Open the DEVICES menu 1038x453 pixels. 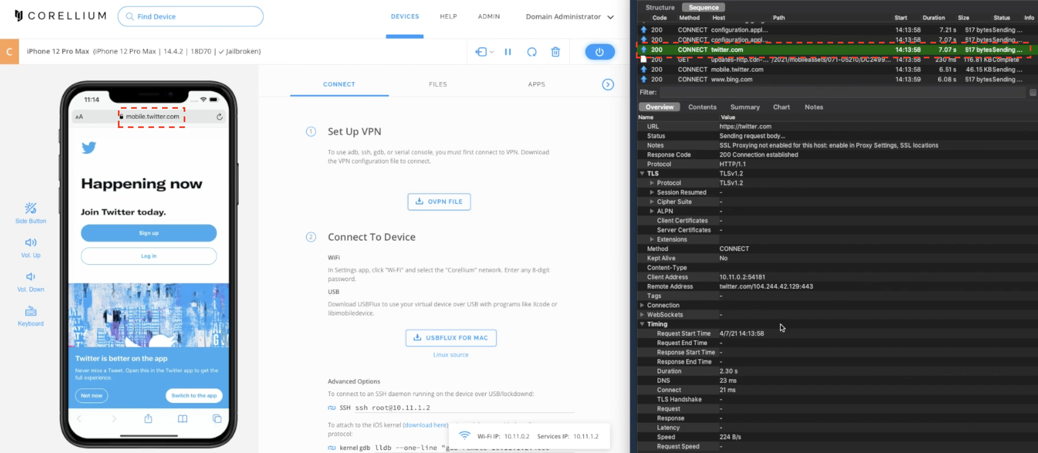tap(404, 17)
